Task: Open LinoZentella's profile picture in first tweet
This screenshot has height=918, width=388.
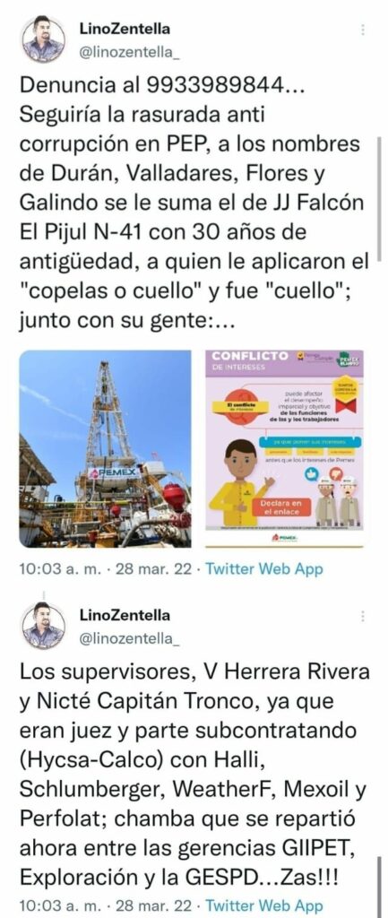Action: click(x=43, y=39)
